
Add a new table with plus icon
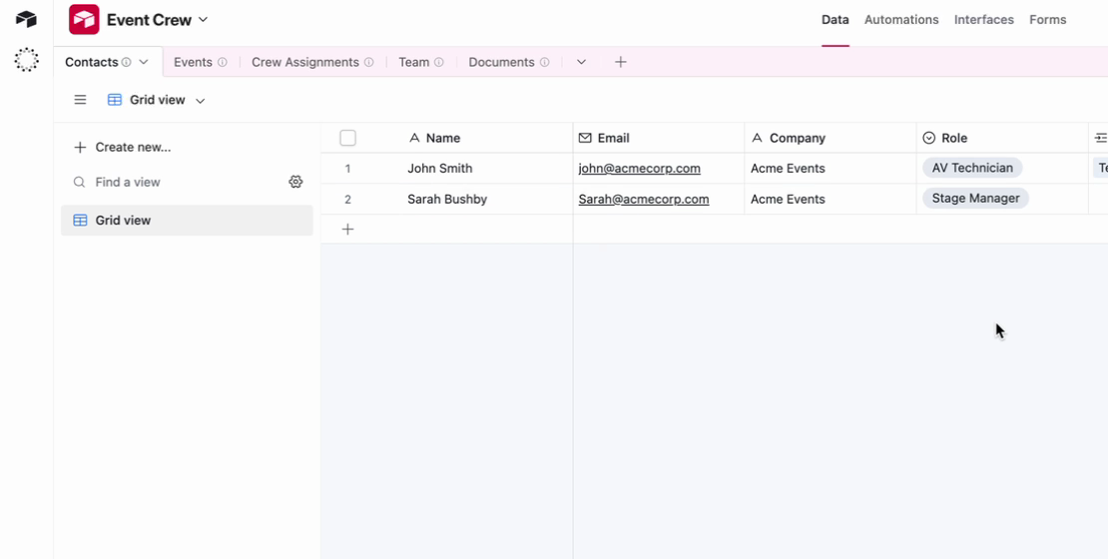tap(621, 62)
